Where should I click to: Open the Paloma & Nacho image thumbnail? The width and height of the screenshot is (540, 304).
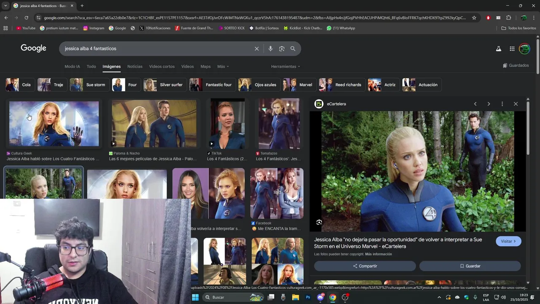(x=154, y=124)
